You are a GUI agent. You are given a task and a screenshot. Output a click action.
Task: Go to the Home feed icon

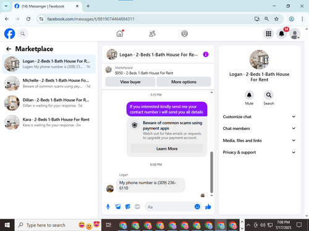click(x=120, y=33)
